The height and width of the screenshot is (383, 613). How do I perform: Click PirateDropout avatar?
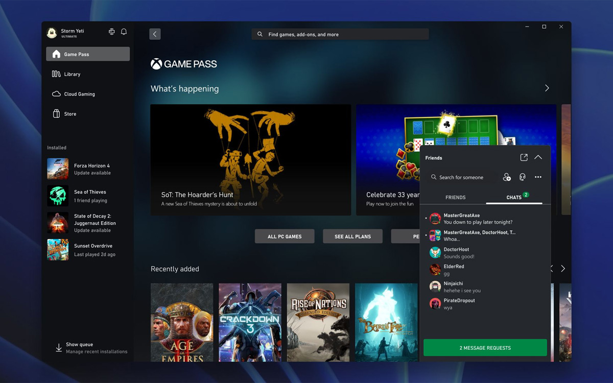[x=435, y=304]
